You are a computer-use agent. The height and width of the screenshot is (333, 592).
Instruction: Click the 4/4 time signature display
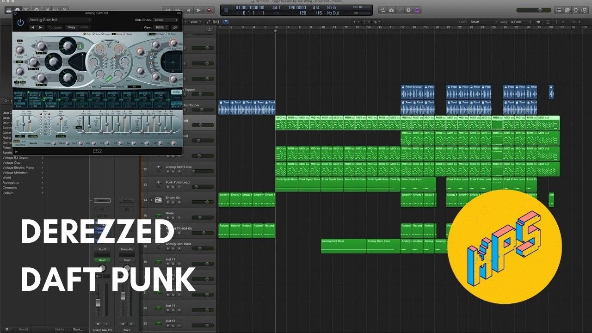tap(316, 8)
